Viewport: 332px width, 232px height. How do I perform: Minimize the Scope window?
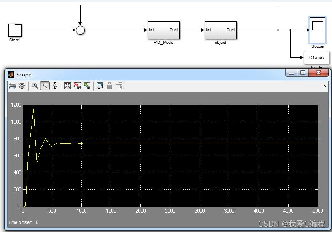[x=292, y=73]
